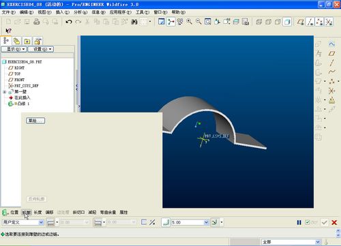Open the 插入 (Insert) menu
The height and width of the screenshot is (246, 341).
click(x=63, y=12)
